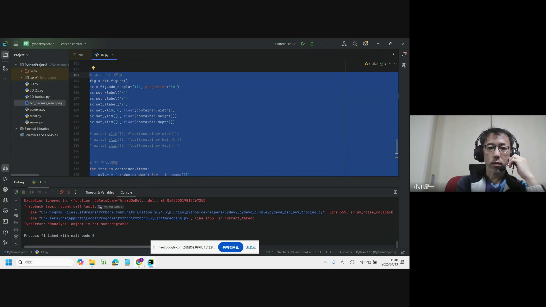Open Python Packages tool window icon
This screenshot has height=307, width=546.
point(5,200)
